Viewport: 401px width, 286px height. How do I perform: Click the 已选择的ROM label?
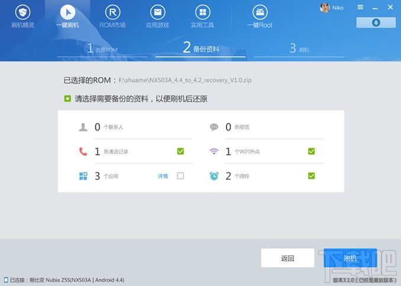point(90,80)
